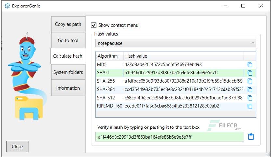This screenshot has height=157, width=272.
Task: Click the Algorithm column header
Action: tap(109, 56)
